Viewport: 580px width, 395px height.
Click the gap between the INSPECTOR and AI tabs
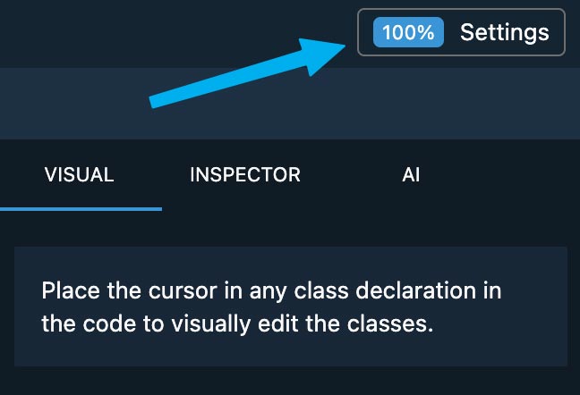pyautogui.click(x=352, y=174)
